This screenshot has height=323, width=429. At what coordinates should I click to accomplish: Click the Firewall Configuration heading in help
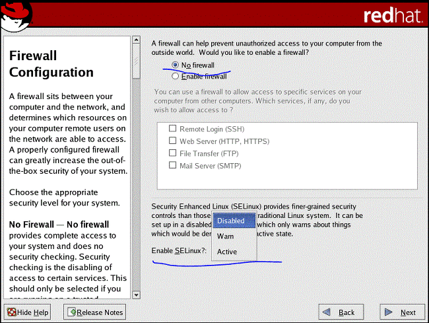(51, 64)
